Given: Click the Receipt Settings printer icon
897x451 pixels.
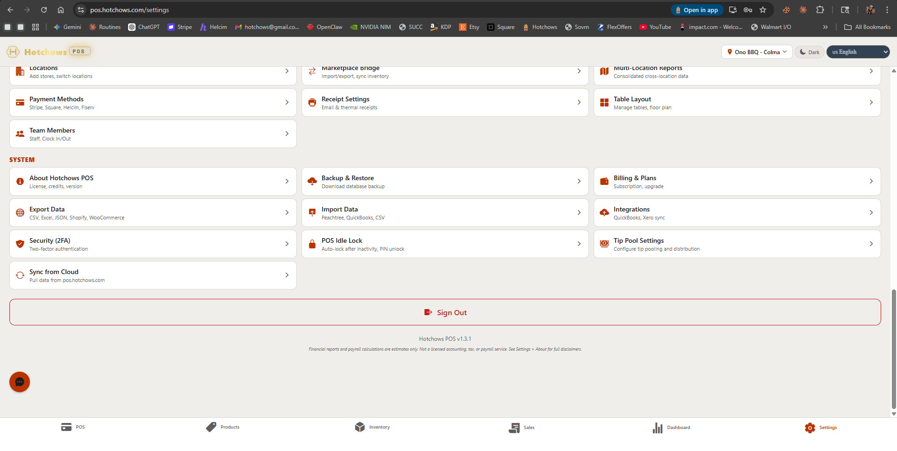Looking at the screenshot, I should (x=312, y=103).
